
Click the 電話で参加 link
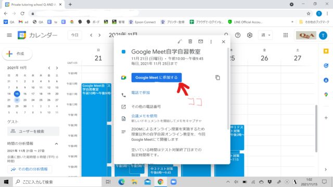click(x=140, y=92)
